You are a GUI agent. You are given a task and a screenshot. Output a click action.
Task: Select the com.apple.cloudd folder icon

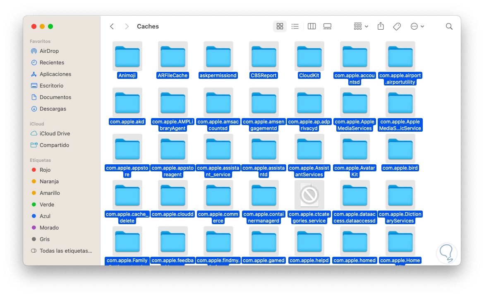click(x=173, y=195)
